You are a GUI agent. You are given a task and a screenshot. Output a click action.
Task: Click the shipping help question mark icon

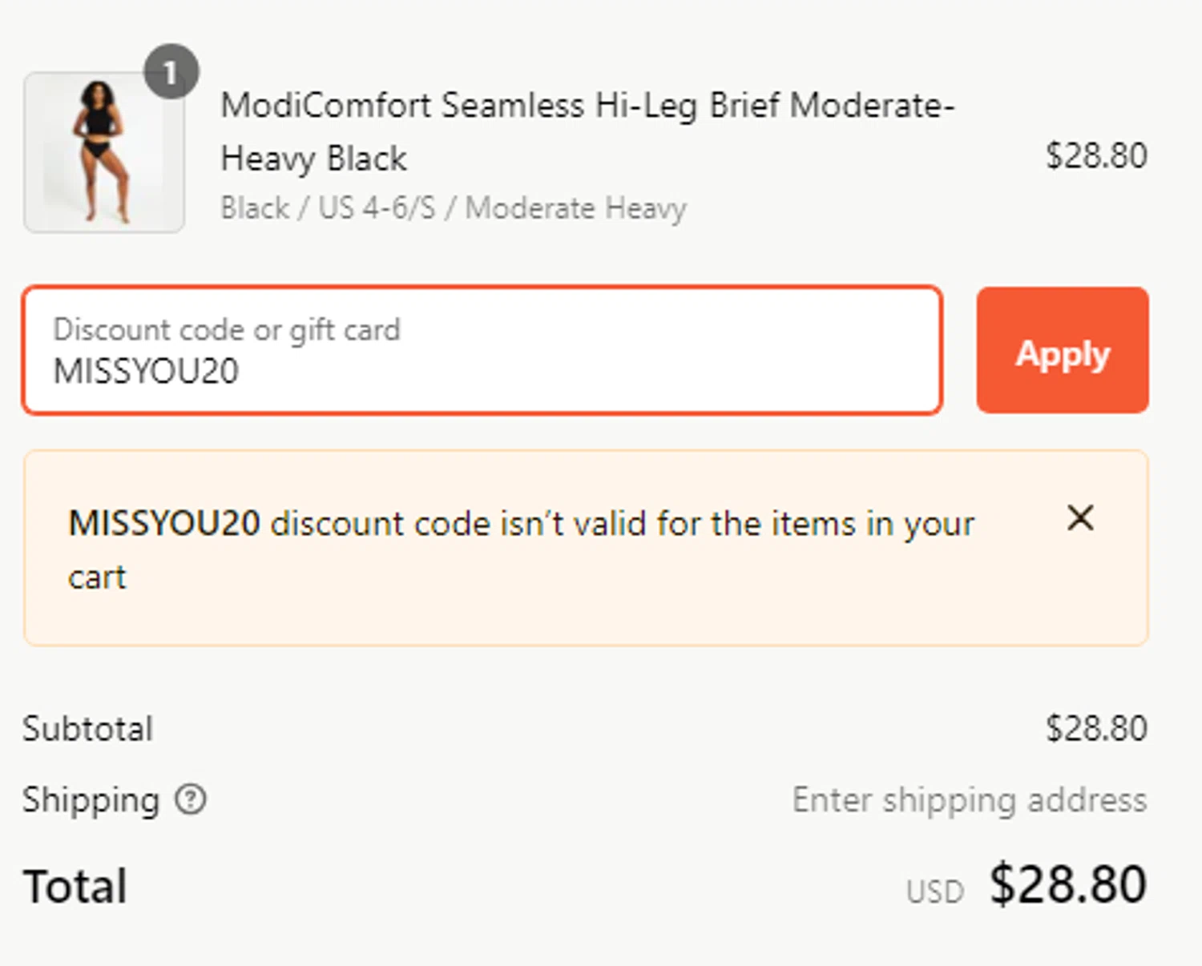tap(191, 799)
